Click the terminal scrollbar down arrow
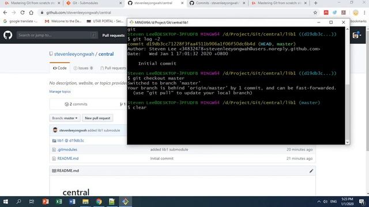This screenshot has width=369, height=207. 347,142
